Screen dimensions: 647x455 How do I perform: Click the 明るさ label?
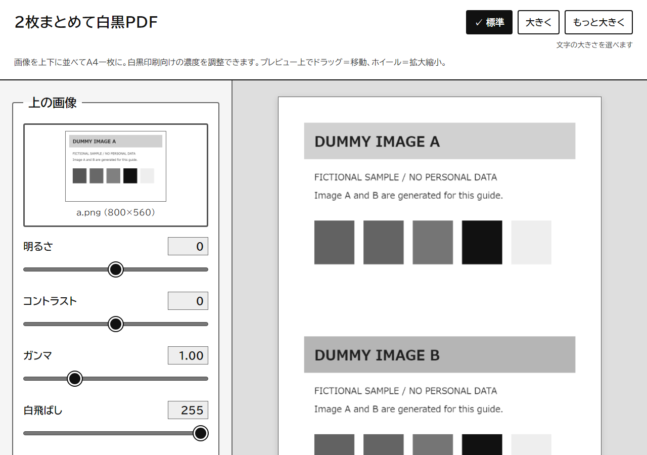coord(38,246)
